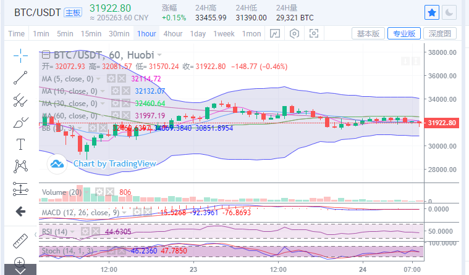Click the zoom in magnifier tool
The height and width of the screenshot is (275, 469).
point(20,263)
